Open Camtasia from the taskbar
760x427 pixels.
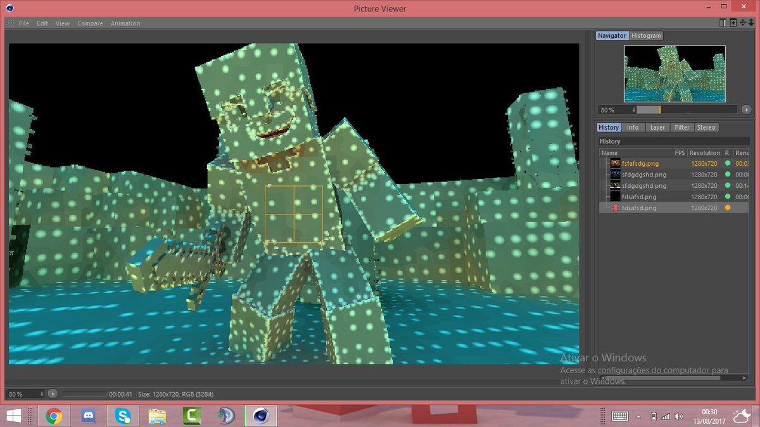pos(191,416)
